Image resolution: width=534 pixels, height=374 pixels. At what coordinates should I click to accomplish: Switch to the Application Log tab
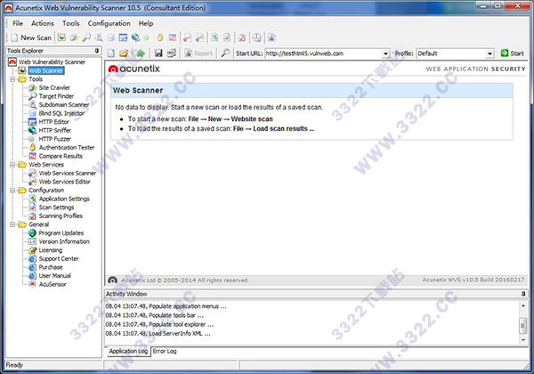(128, 351)
